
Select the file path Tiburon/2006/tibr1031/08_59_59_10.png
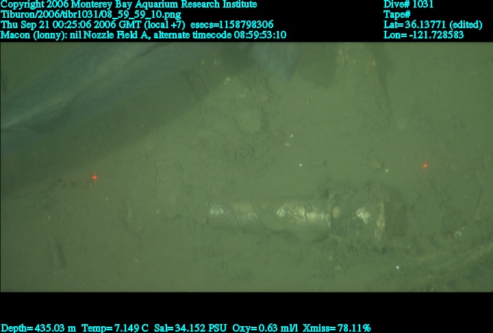[91, 14]
